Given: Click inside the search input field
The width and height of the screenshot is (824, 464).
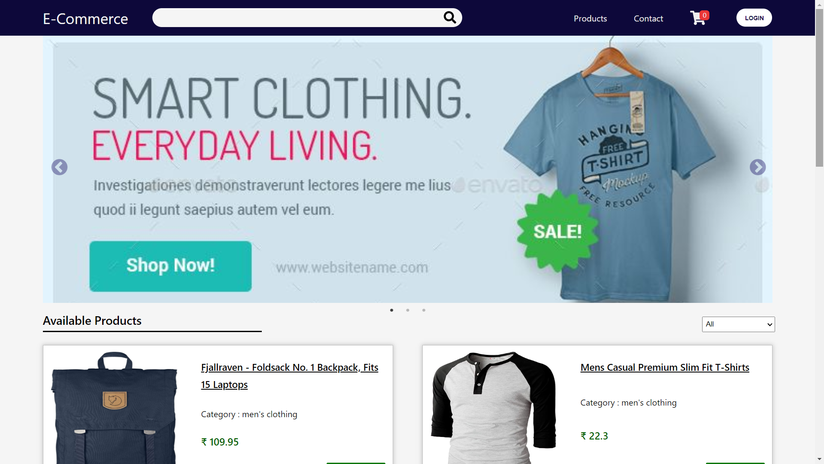Looking at the screenshot, I should 300,18.
